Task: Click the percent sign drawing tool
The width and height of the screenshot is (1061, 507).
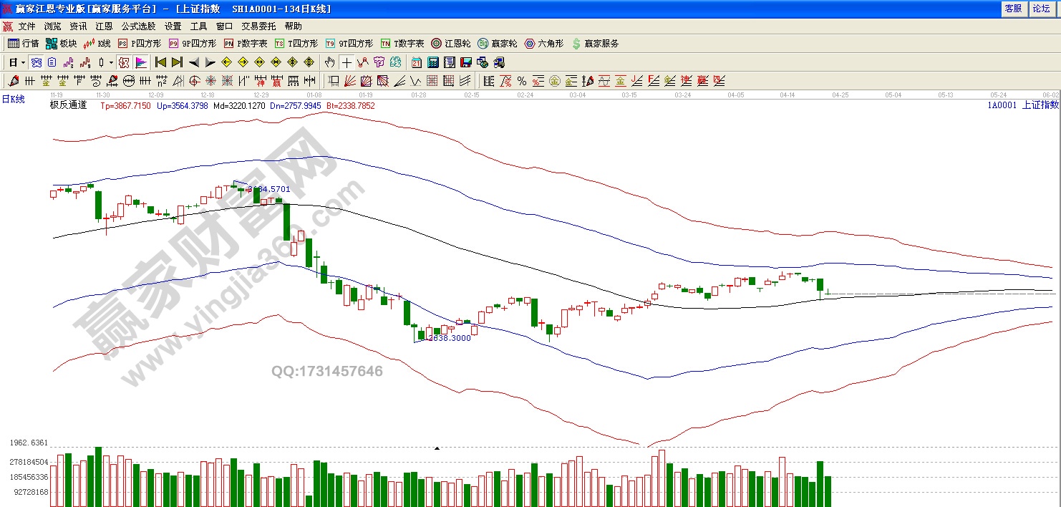Action: [x=522, y=81]
